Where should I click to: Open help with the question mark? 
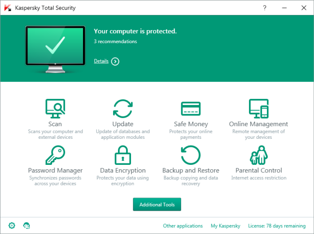tap(265, 8)
